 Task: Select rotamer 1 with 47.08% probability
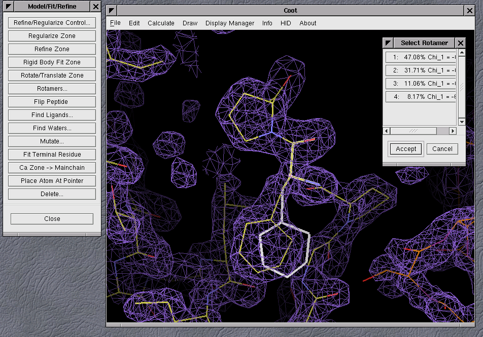421,57
